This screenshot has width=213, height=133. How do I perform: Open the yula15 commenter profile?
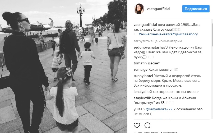tap(139, 109)
